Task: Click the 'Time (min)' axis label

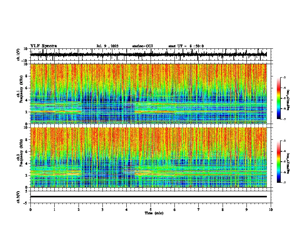Action: [x=154, y=213]
